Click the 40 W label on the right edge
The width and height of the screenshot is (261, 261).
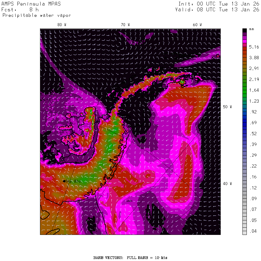(227, 184)
